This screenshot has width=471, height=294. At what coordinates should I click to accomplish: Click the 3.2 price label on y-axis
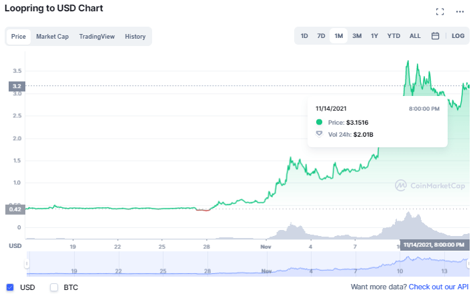coord(17,86)
